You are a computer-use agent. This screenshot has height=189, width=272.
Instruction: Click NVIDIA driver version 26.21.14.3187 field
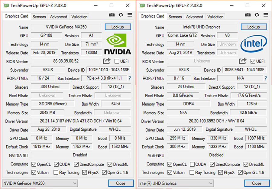81,121
